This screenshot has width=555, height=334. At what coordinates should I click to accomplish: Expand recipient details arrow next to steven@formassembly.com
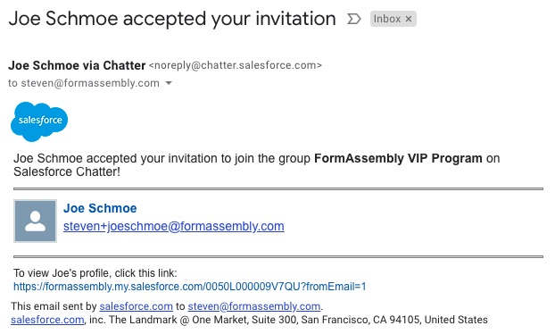tap(169, 83)
